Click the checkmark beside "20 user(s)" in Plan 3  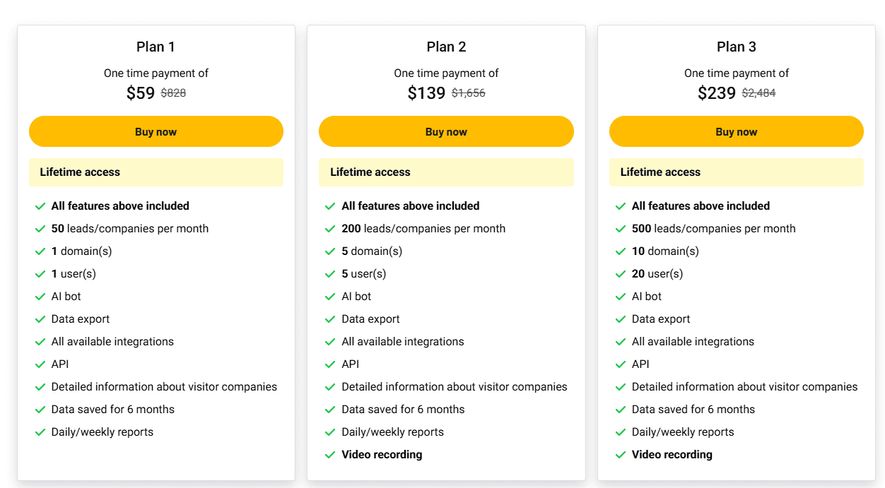pyautogui.click(x=620, y=273)
